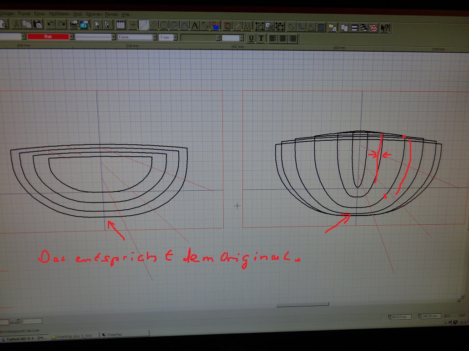This screenshot has height=351, width=469.
Task: Open the 'Rot' color dropdown
Action: click(71, 37)
